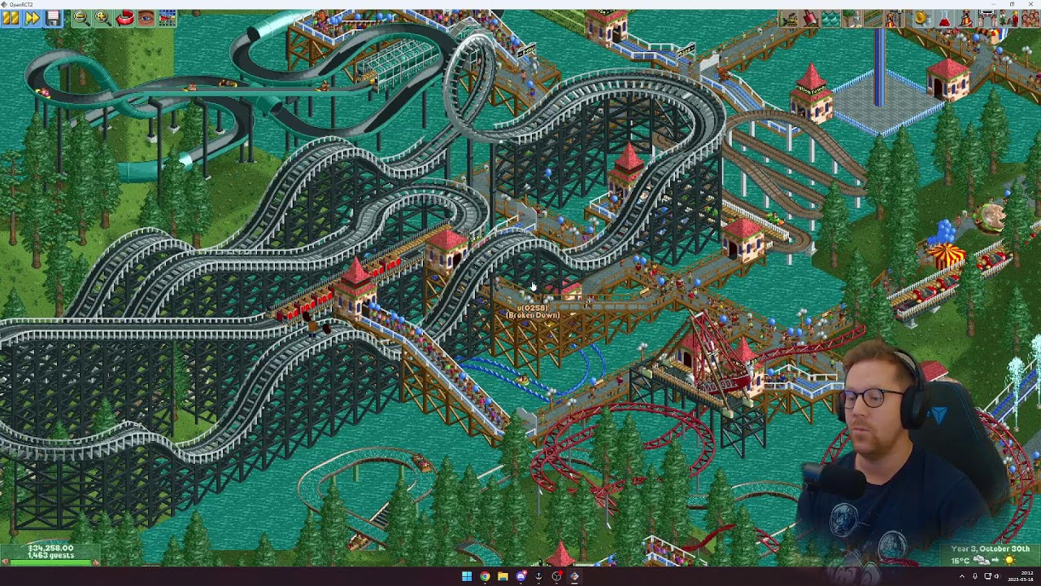Click the volume icon in system tray

(x=997, y=576)
